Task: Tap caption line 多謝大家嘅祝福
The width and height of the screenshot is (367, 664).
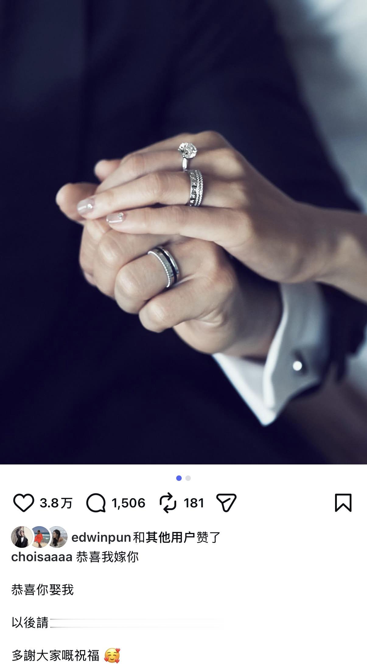Action: point(55,655)
